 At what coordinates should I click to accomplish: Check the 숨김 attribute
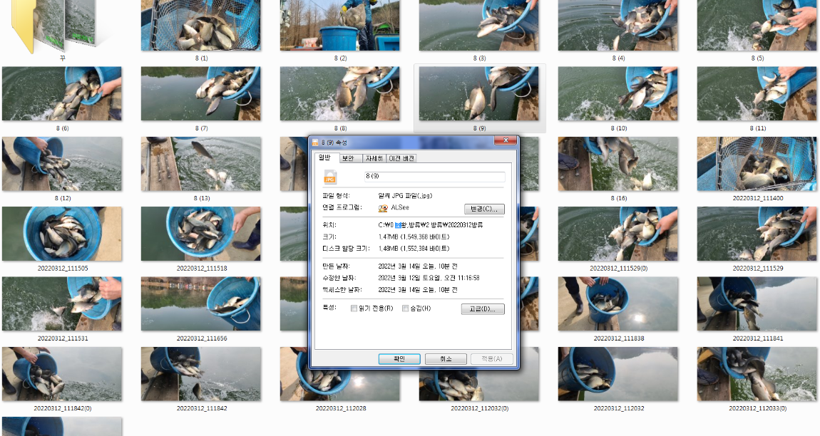[406, 308]
